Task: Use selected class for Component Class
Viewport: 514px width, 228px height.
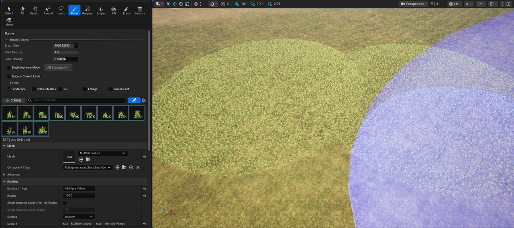Action: (x=117, y=167)
